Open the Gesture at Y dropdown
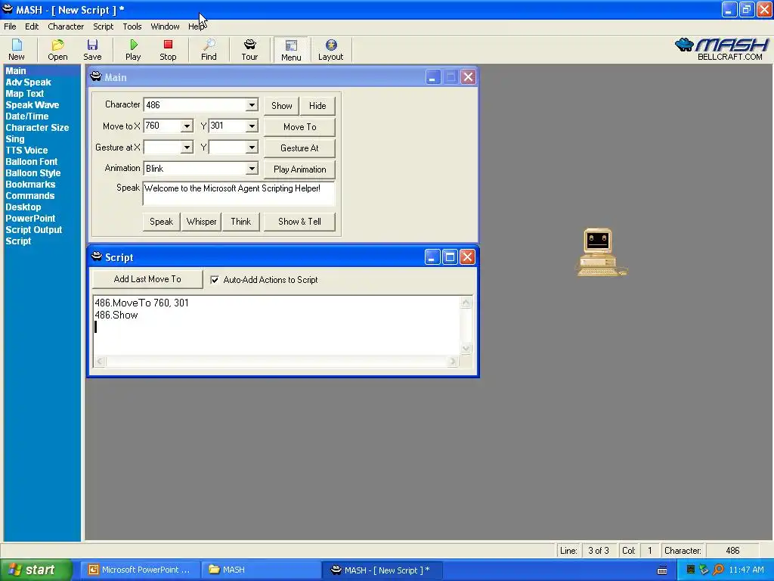774x581 pixels. click(x=252, y=148)
